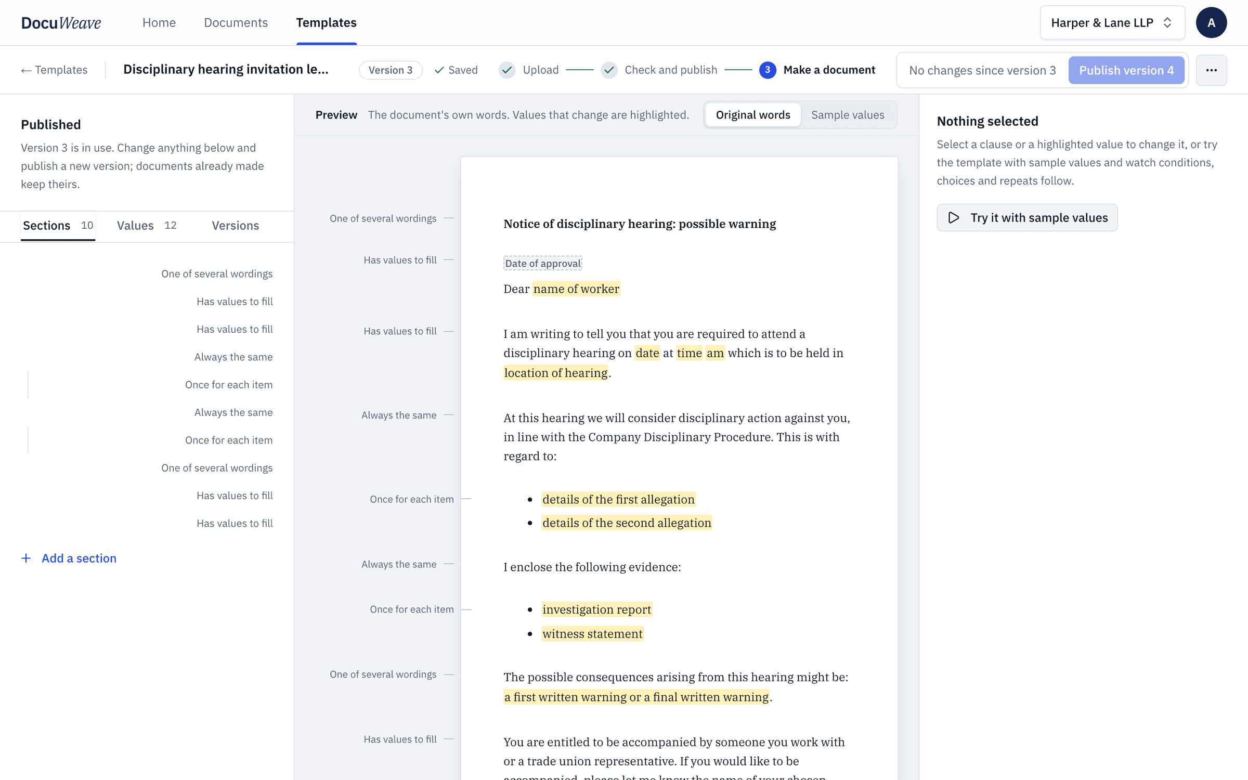Image resolution: width=1248 pixels, height=780 pixels.
Task: Open the Documents nav item
Action: pos(236,23)
